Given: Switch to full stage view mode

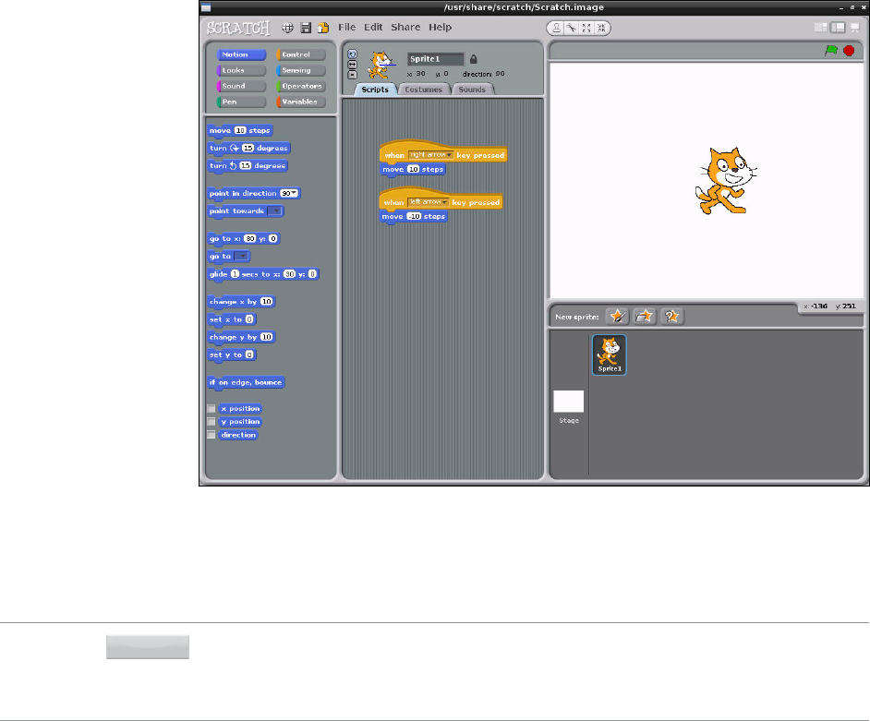Looking at the screenshot, I should click(838, 28).
